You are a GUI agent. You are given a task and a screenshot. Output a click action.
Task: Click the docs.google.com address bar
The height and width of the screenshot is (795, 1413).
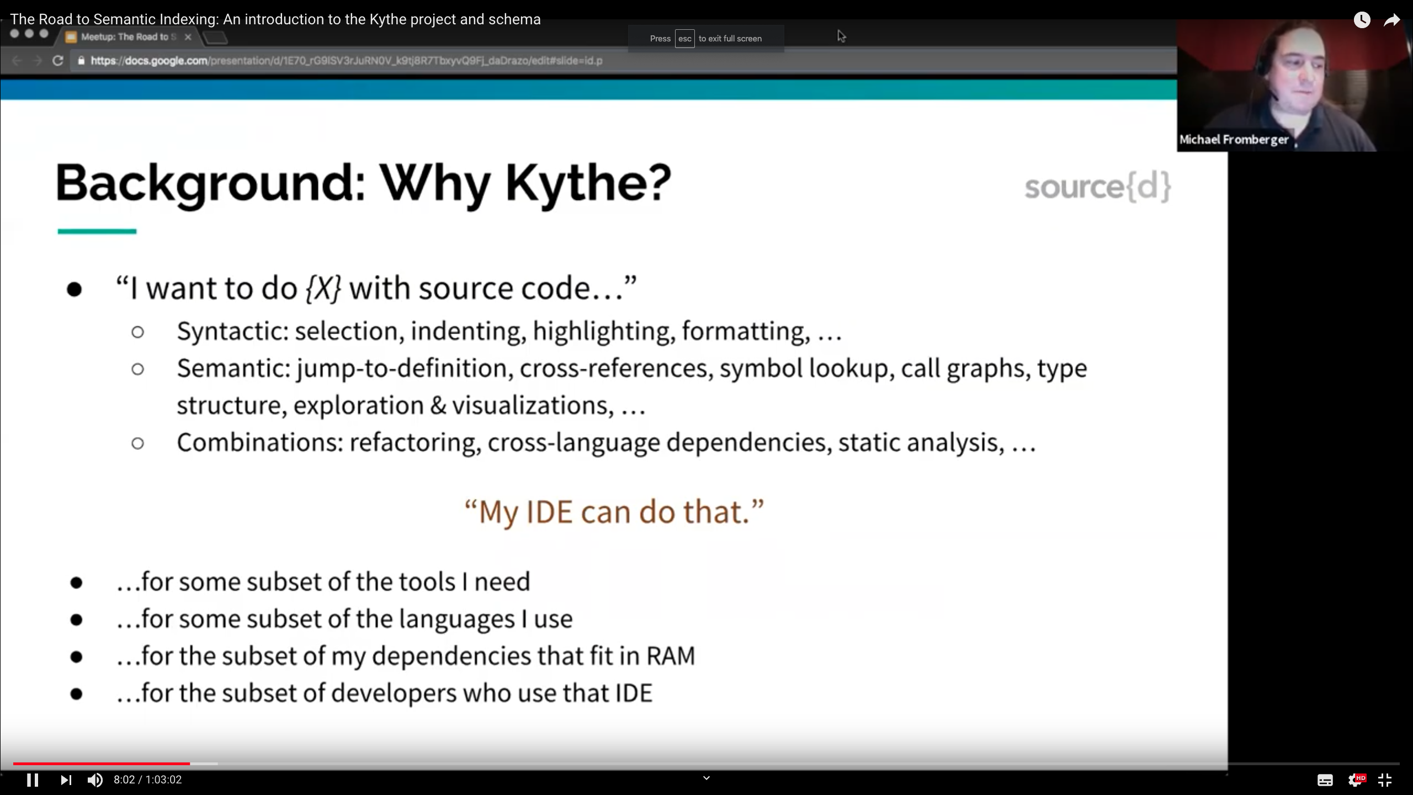coord(342,61)
